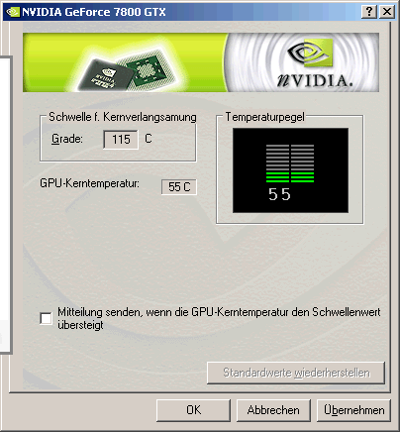This screenshot has width=400, height=432.
Task: Close the GeForce 7800 GTX dialog
Action: point(387,12)
